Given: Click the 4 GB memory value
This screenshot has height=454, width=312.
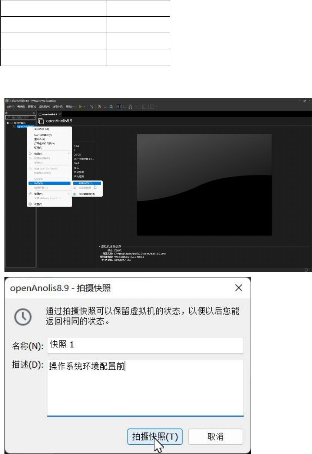Looking at the screenshot, I should coord(76,146).
